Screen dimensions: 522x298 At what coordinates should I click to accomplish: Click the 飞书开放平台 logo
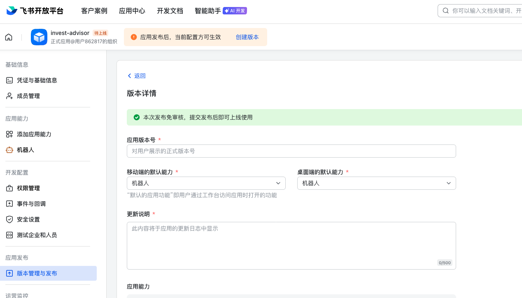[35, 11]
